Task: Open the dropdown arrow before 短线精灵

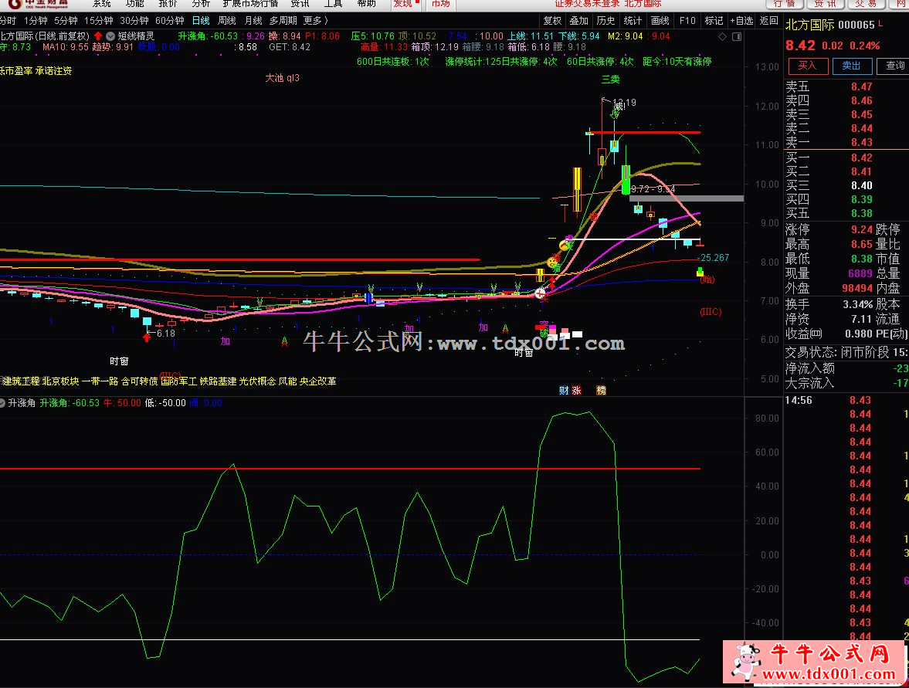Action: coord(110,36)
